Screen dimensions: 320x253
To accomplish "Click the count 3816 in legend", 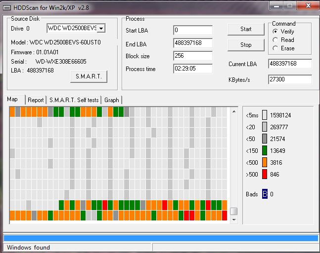I will [x=276, y=163].
